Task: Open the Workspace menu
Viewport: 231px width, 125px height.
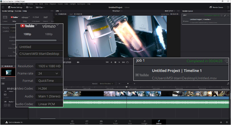Action: 81,4
